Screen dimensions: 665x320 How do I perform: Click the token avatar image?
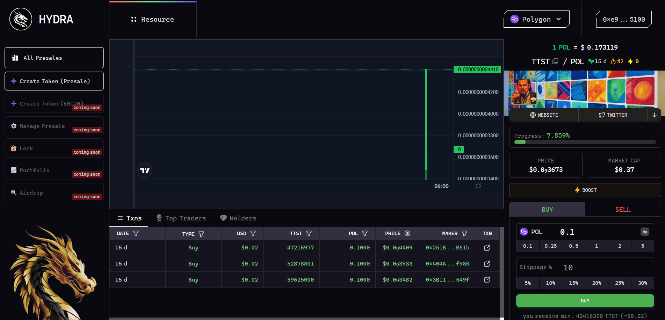(524, 92)
